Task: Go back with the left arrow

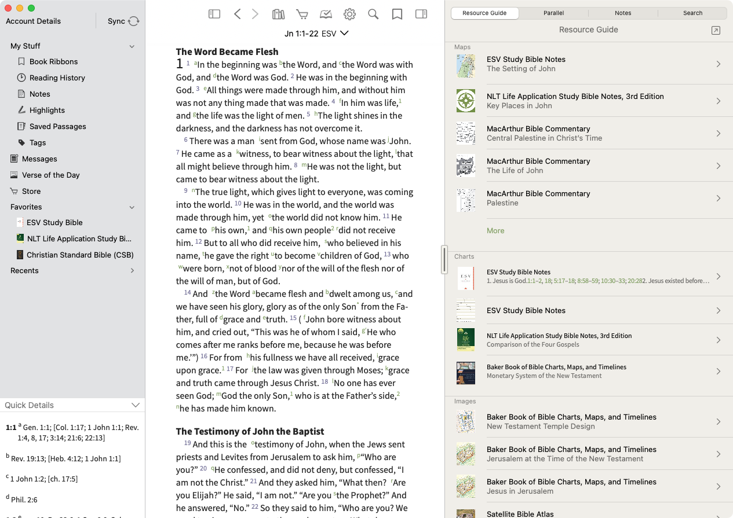Action: [237, 14]
